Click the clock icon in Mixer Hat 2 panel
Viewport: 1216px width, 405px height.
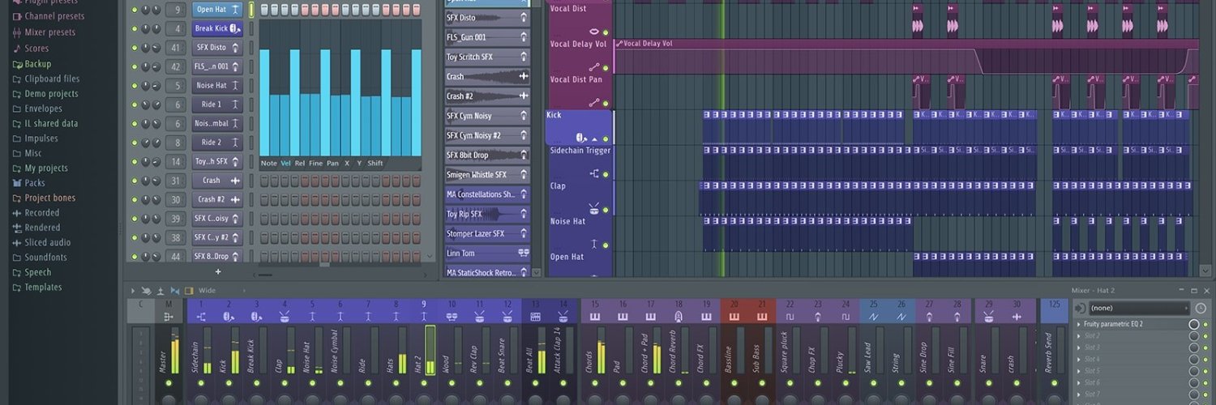tap(1201, 309)
